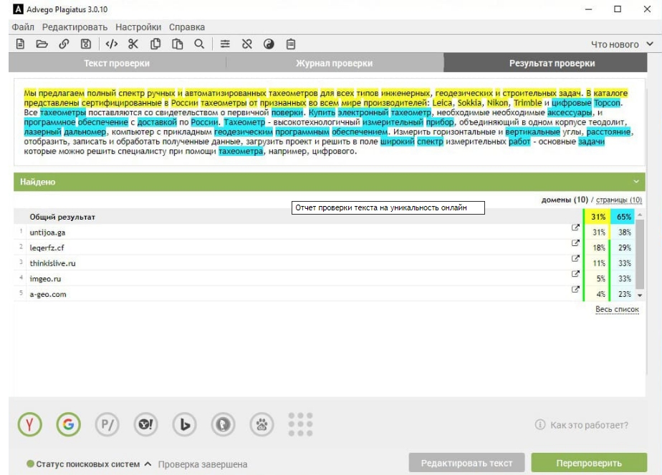Screen dimensions: 662x475
Task: Click the results list scroll-up arrow
Action: [x=640, y=215]
